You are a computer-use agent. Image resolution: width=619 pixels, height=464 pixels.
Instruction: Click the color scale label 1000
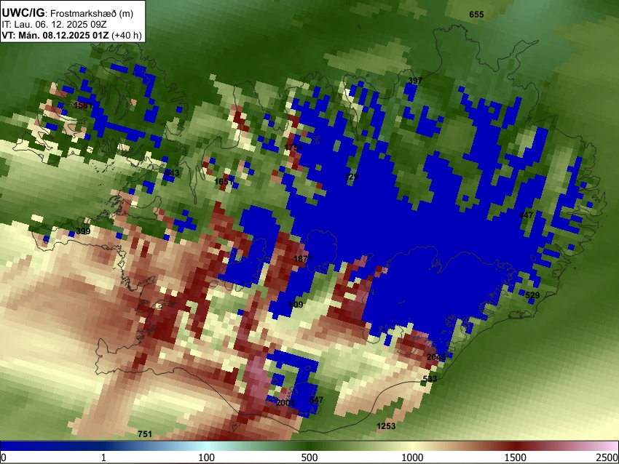tap(412, 457)
